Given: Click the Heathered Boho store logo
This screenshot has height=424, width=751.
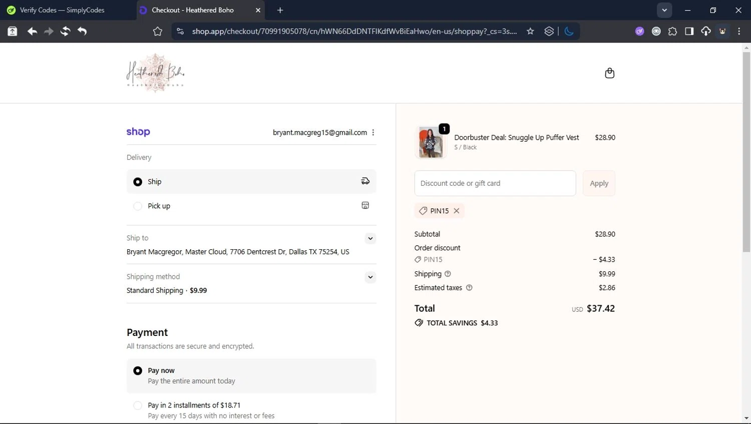Looking at the screenshot, I should (x=155, y=73).
